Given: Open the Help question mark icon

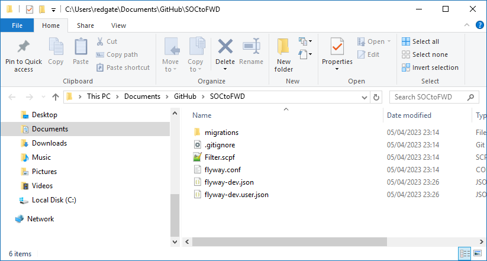Looking at the screenshot, I should (480, 25).
